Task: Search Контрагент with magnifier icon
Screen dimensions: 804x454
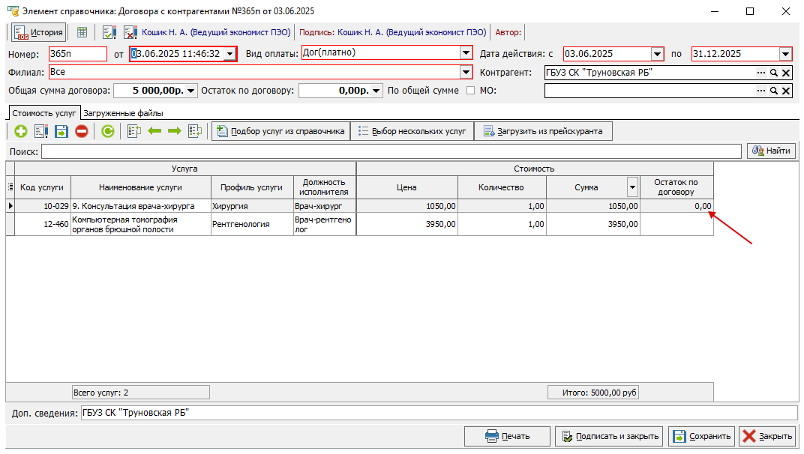Action: (x=774, y=73)
